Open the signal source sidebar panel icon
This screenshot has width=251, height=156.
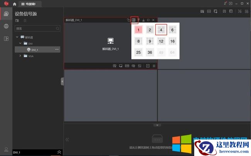(x=6, y=13)
